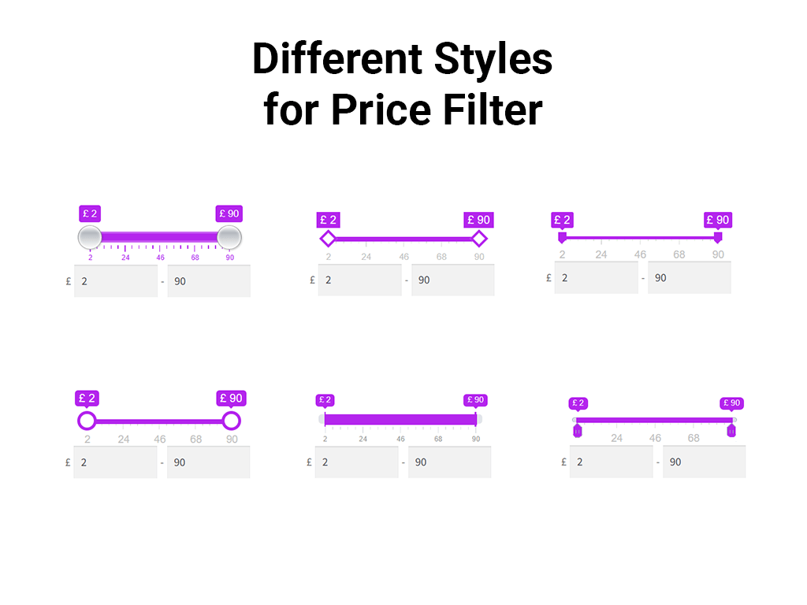This screenshot has height=605, width=807.
Task: Click the maximum price field under the metallic-knob slider
Action: coord(209,281)
